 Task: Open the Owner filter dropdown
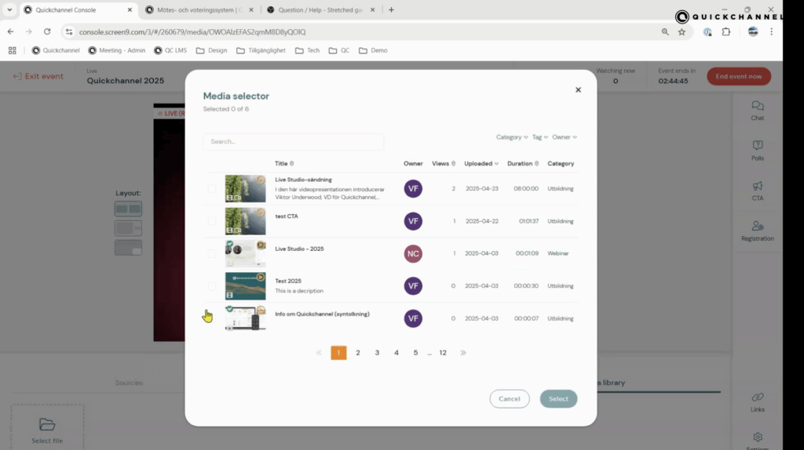(x=565, y=137)
